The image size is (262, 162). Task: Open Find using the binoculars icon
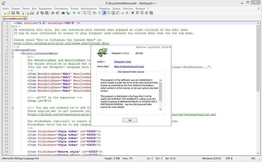click(x=63, y=13)
